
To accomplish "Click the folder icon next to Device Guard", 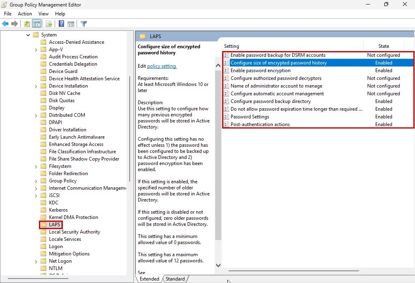I will (x=43, y=71).
